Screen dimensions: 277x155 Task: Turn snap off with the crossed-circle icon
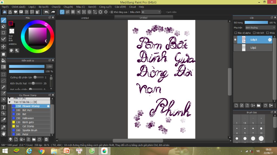pos(62,12)
